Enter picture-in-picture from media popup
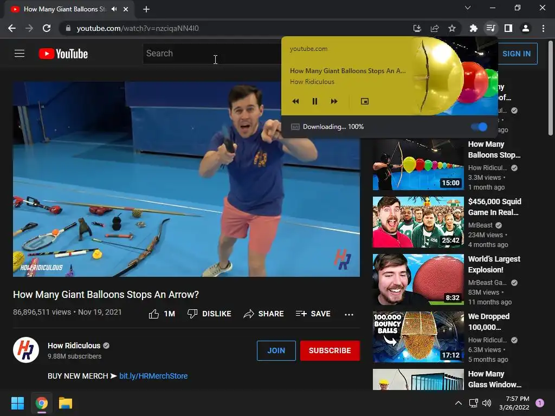The width and height of the screenshot is (555, 416). (x=365, y=101)
